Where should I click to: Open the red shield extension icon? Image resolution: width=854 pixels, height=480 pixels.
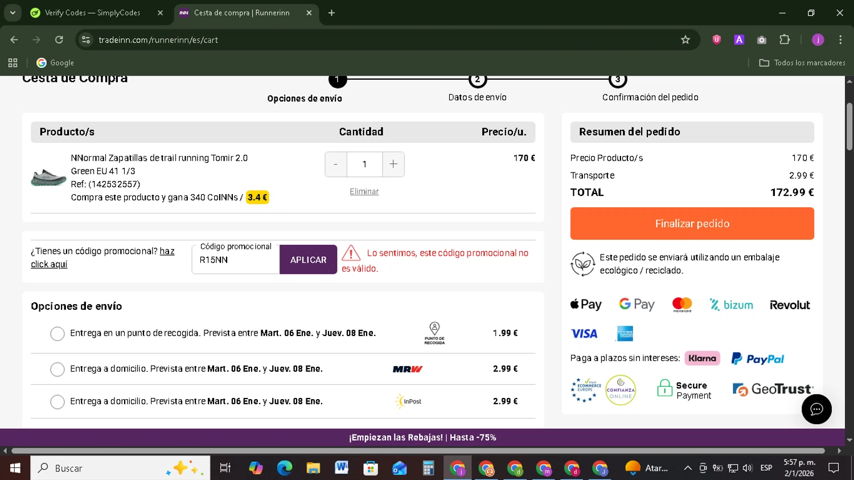(x=717, y=40)
